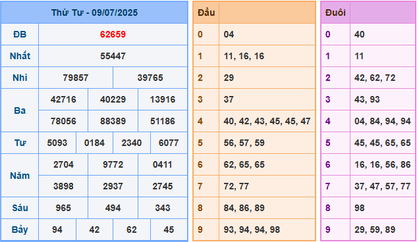Click Đầu values 72, 77
417x242 pixels.
(236, 187)
